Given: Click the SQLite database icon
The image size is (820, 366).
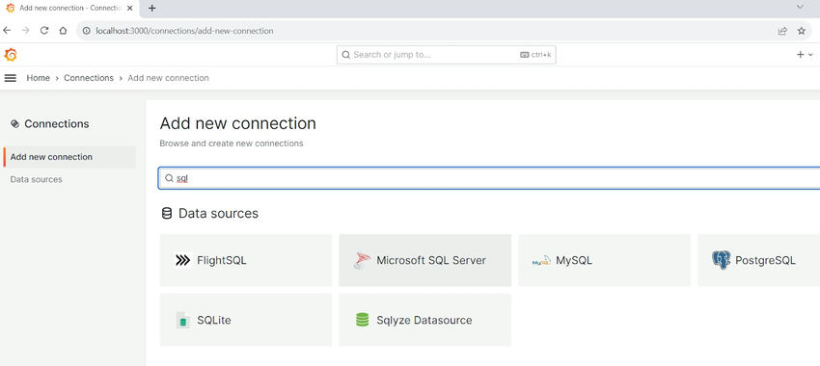Looking at the screenshot, I should (x=182, y=320).
